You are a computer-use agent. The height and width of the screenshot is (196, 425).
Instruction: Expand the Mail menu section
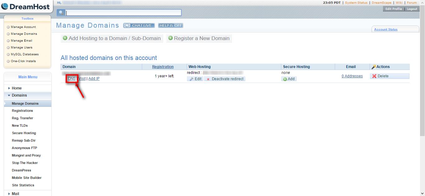point(15,194)
